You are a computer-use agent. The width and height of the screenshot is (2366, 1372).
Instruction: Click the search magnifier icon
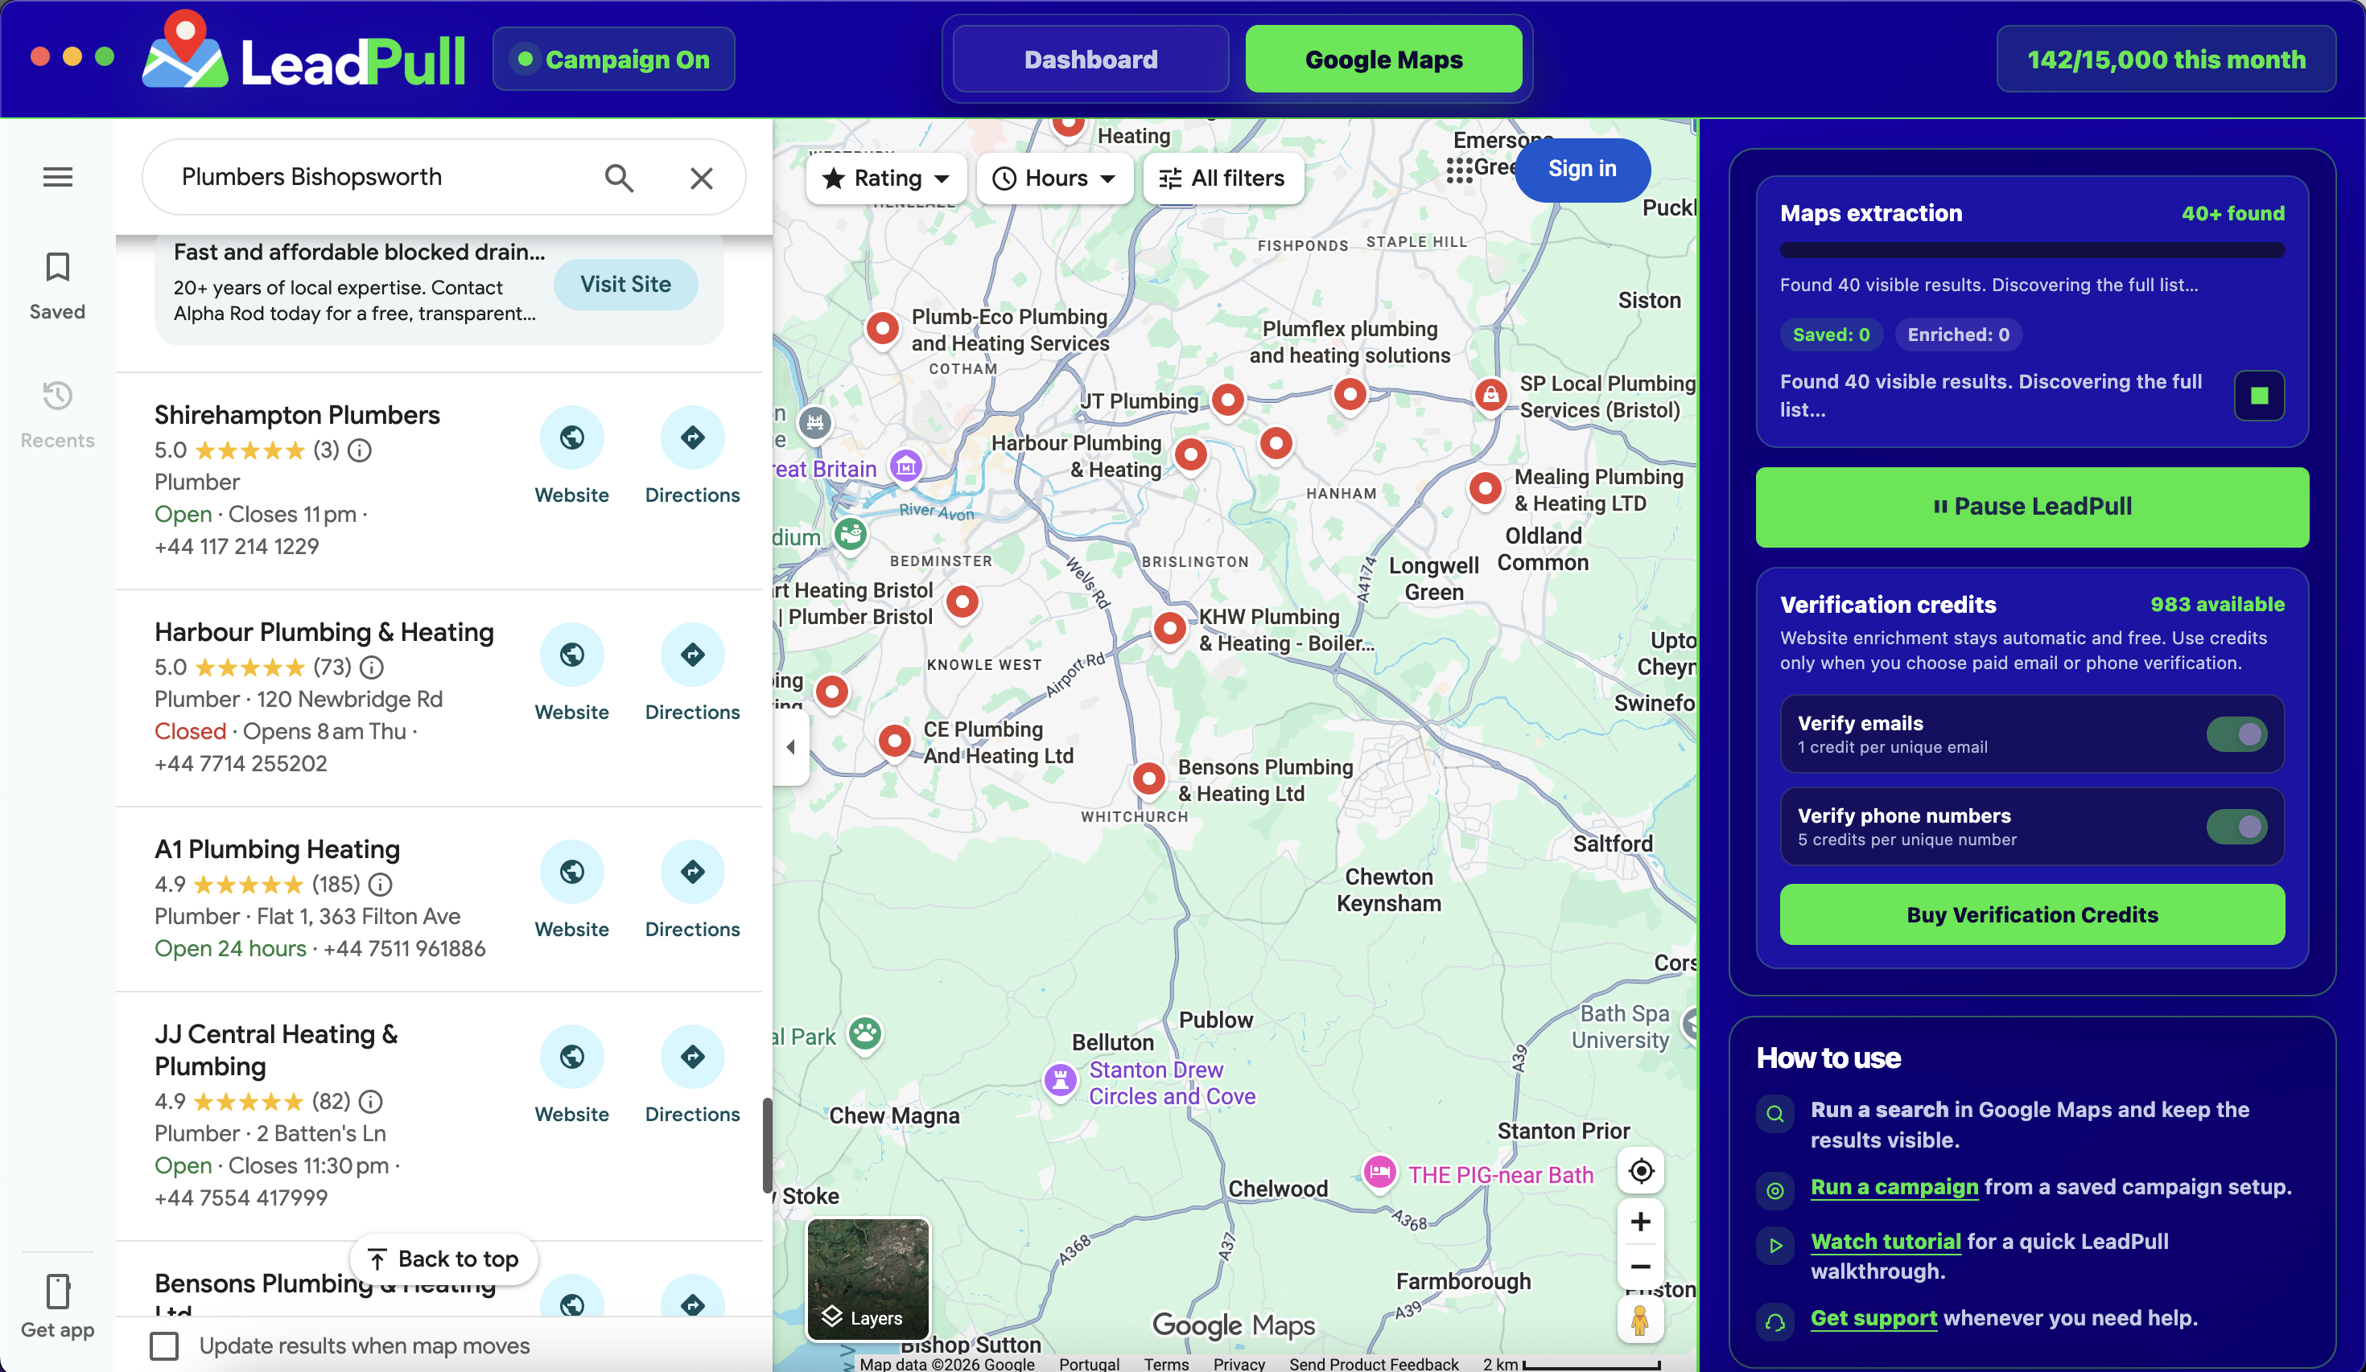(619, 178)
